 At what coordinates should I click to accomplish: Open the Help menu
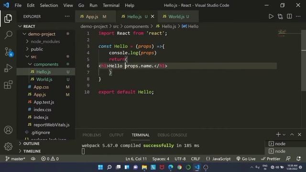click(130, 5)
